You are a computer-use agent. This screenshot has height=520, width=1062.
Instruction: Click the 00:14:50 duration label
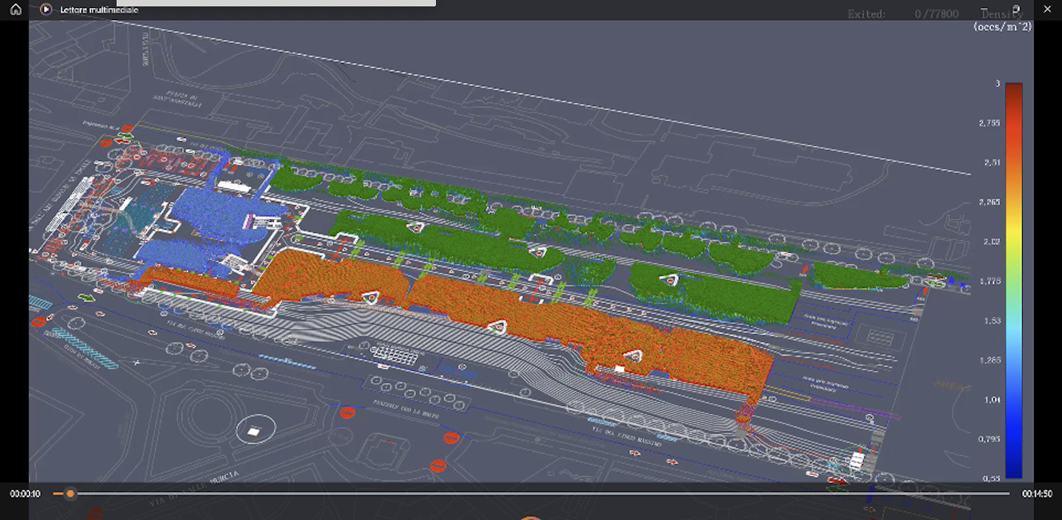(x=1037, y=494)
